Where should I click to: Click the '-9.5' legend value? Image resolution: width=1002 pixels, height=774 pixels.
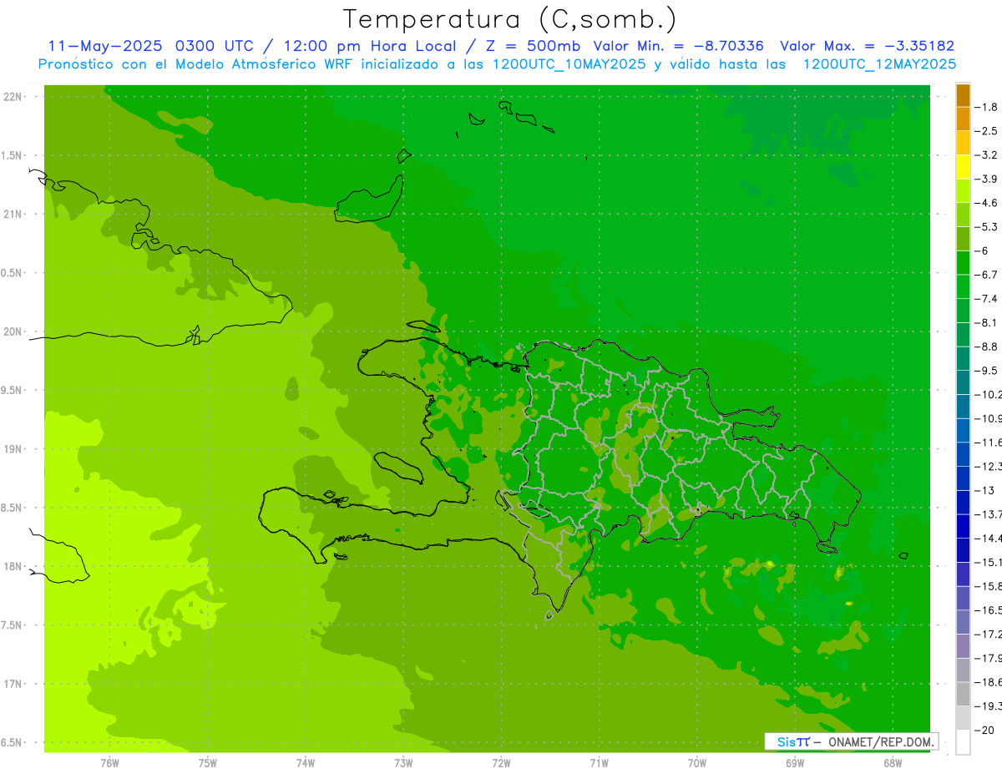pyautogui.click(x=986, y=370)
